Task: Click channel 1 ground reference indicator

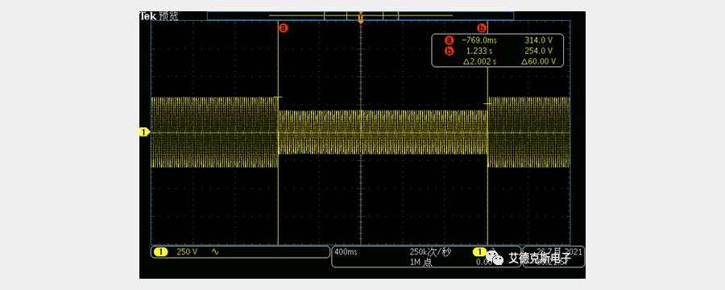Action: tap(144, 132)
